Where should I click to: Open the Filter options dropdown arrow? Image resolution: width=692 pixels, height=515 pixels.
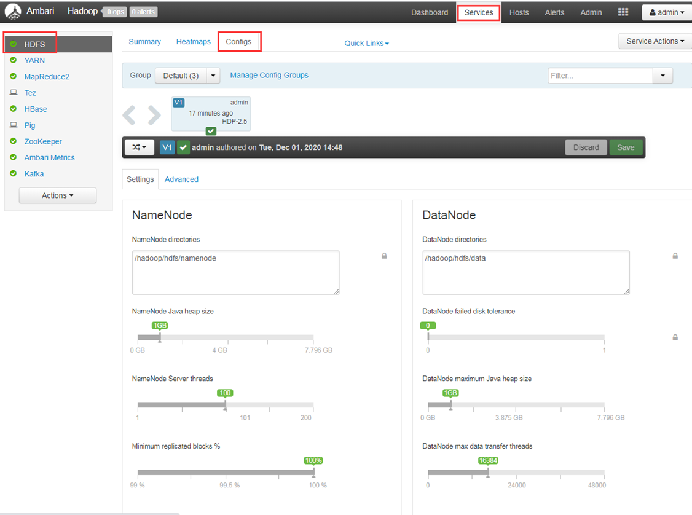click(663, 76)
